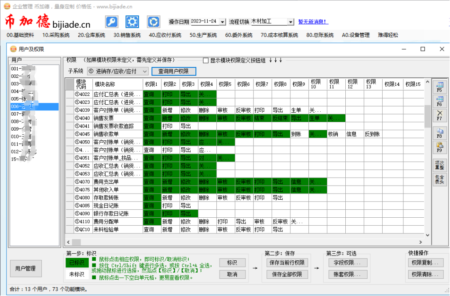The height and width of the screenshot is (296, 450).
Task: Open the 10.采购系统 menu
Action: (x=56, y=35)
